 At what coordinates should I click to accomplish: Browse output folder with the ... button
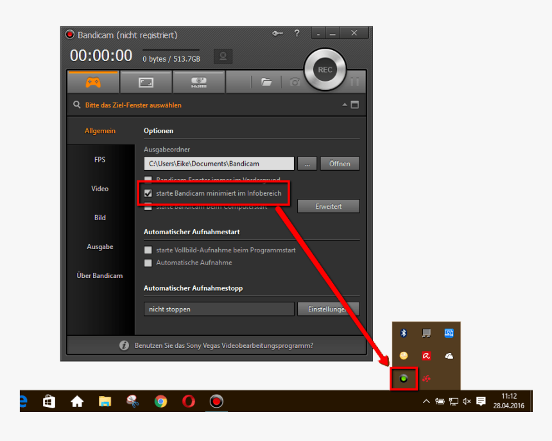click(307, 164)
